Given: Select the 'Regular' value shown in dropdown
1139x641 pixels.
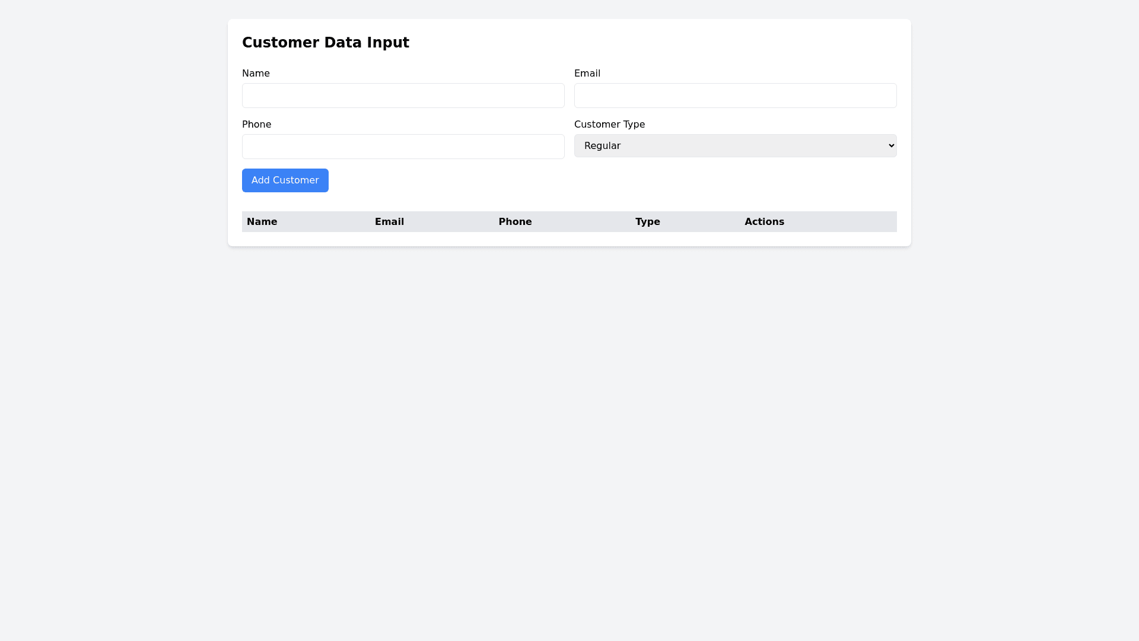Looking at the screenshot, I should pyautogui.click(x=602, y=145).
